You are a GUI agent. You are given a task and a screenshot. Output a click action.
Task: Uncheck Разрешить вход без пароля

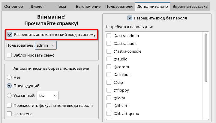click(x=130, y=18)
